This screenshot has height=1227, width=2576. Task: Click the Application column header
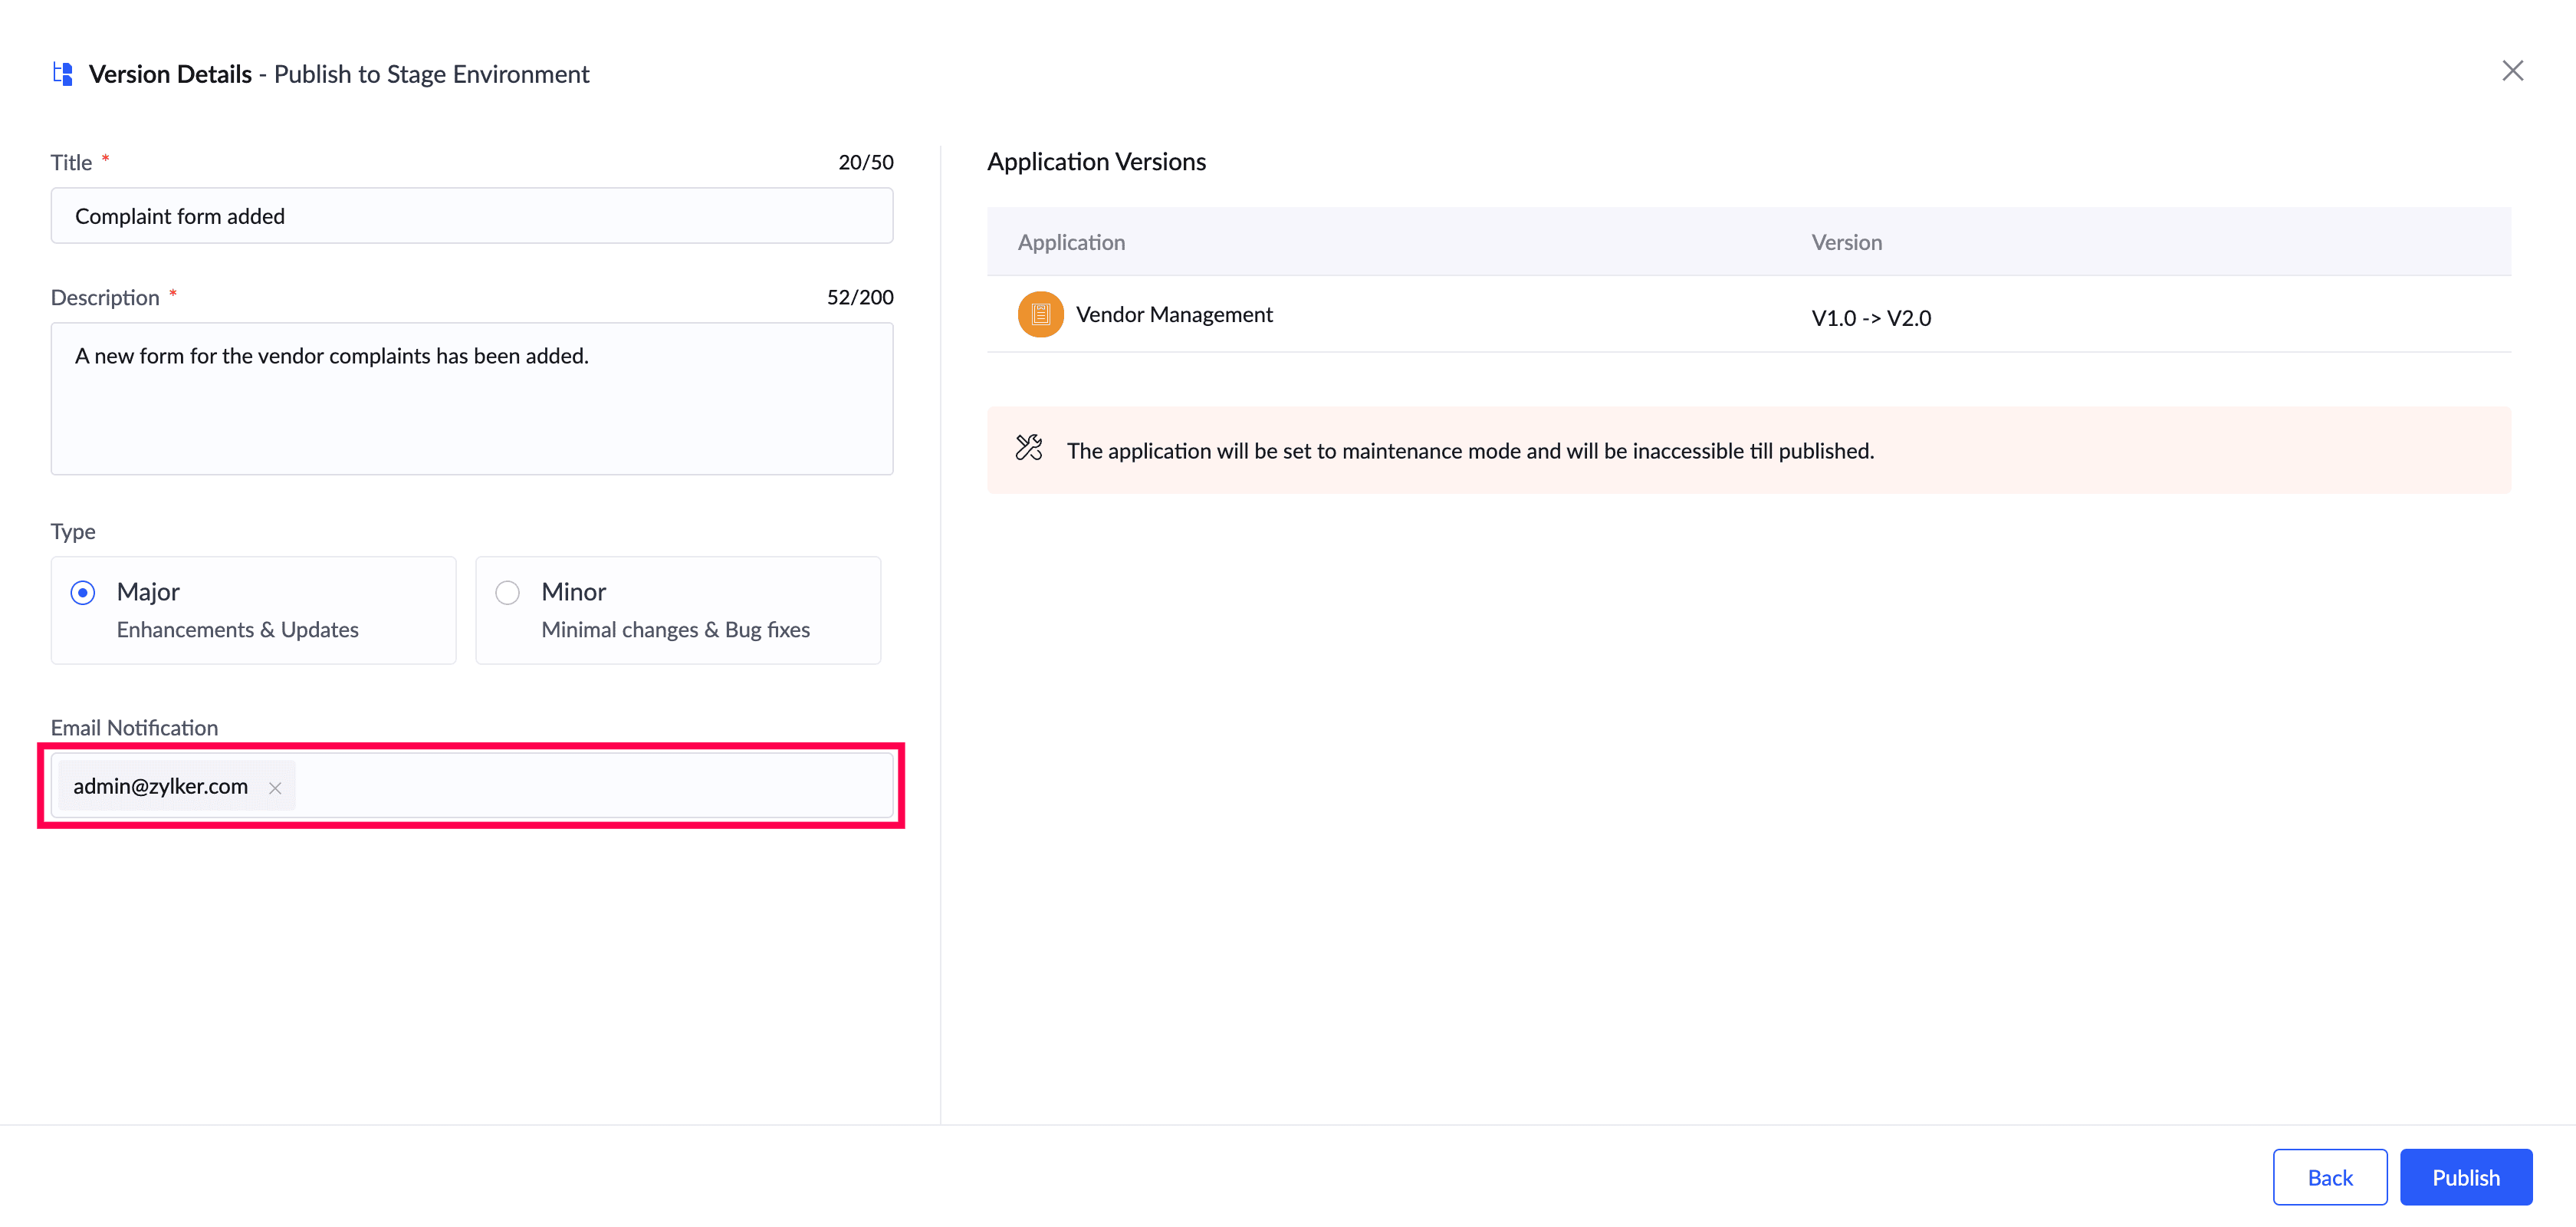point(1071,242)
